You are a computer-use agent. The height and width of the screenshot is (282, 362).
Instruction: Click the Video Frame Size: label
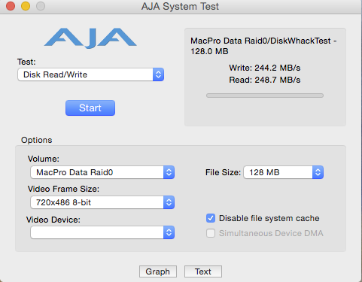(x=63, y=189)
